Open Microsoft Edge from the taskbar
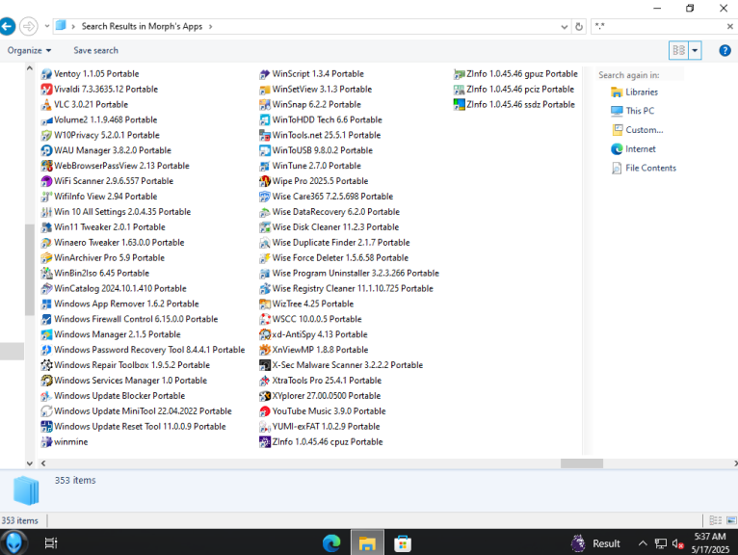This screenshot has height=555, width=738. [x=331, y=543]
